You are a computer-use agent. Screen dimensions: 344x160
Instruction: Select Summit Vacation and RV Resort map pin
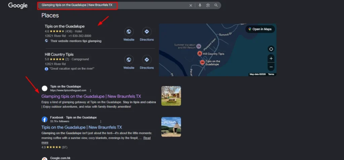(199, 46)
